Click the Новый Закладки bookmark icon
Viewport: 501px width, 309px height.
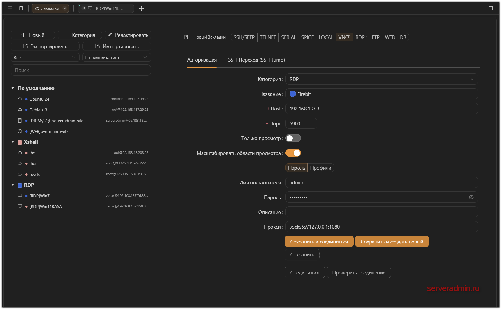[186, 37]
